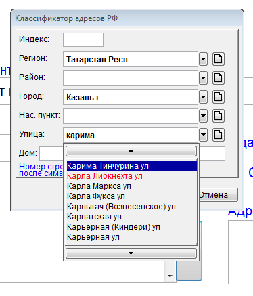
Task: Click the Город field with Казань г
Action: 131,97
